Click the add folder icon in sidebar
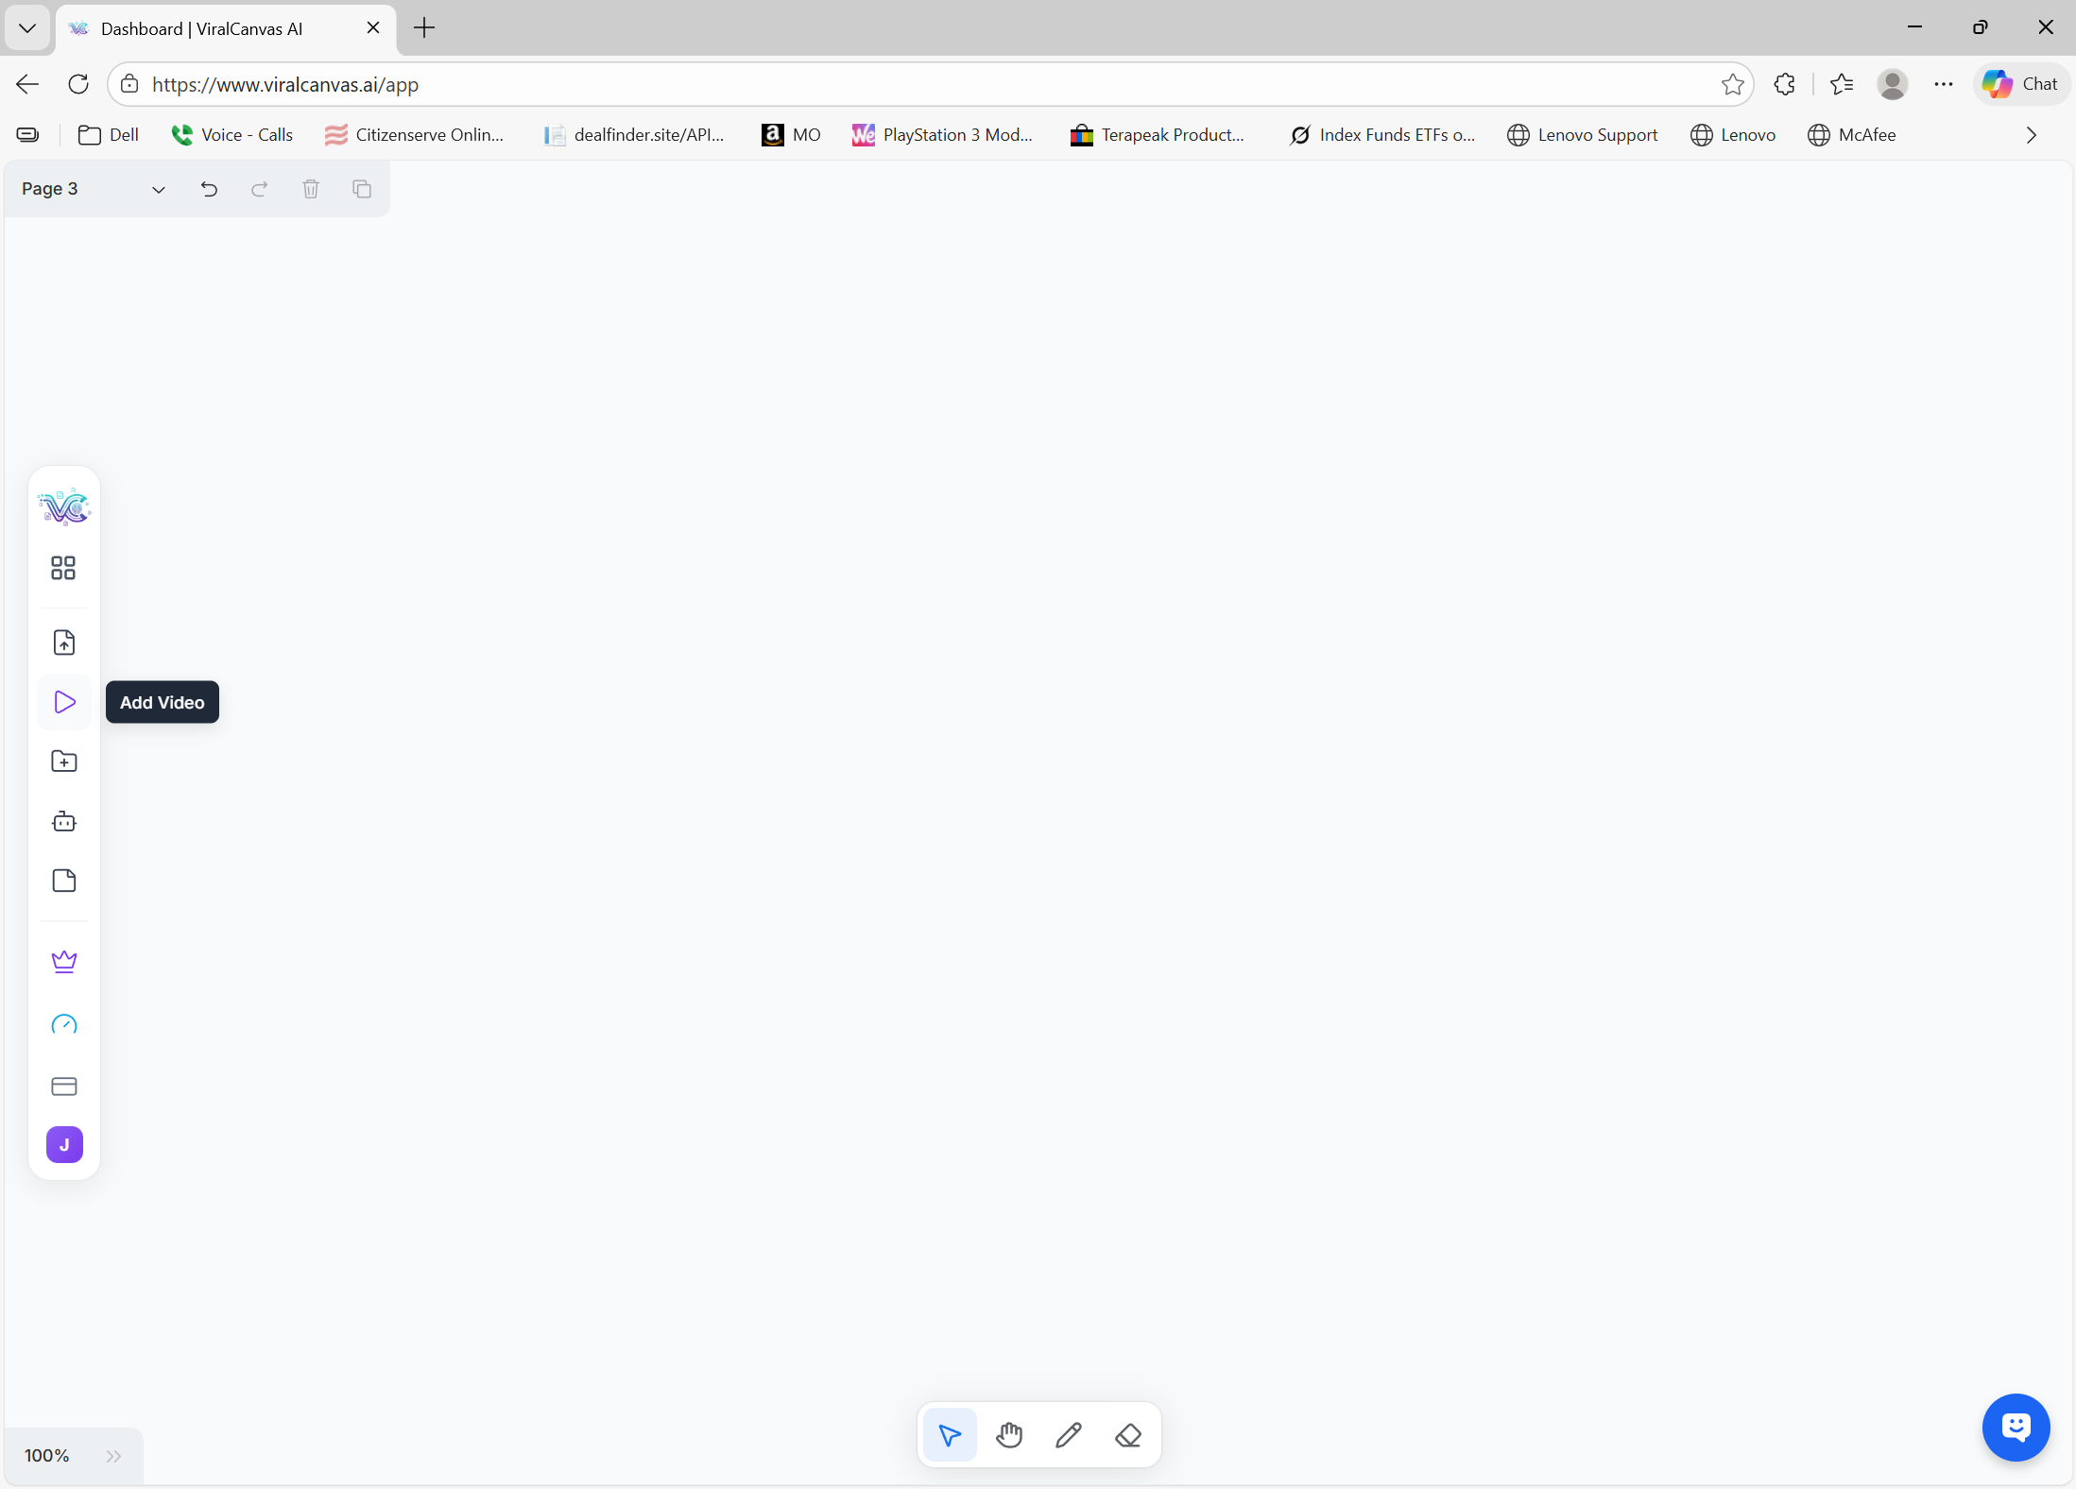This screenshot has height=1489, width=2076. 64,762
